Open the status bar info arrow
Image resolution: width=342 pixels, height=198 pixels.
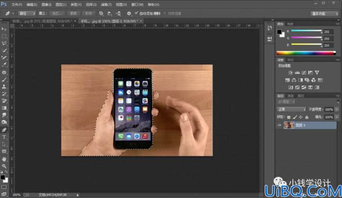click(78, 195)
